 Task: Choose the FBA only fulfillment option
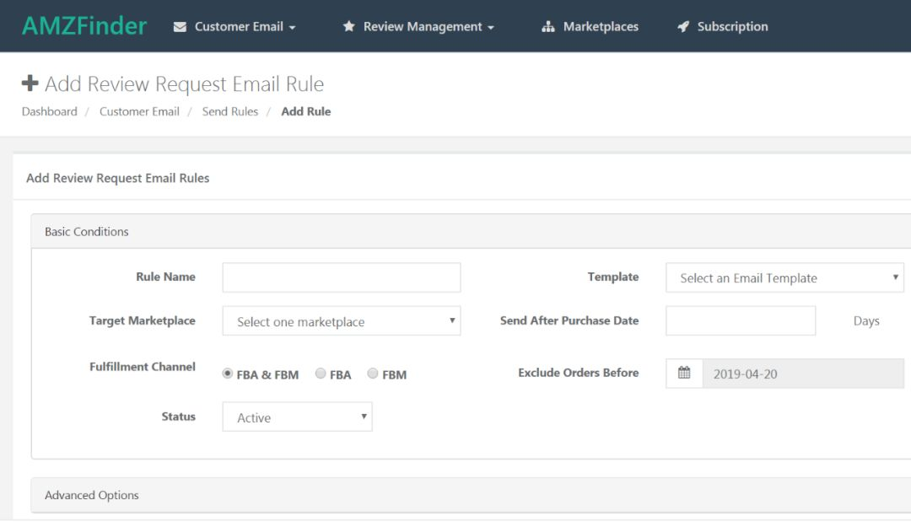pos(321,374)
